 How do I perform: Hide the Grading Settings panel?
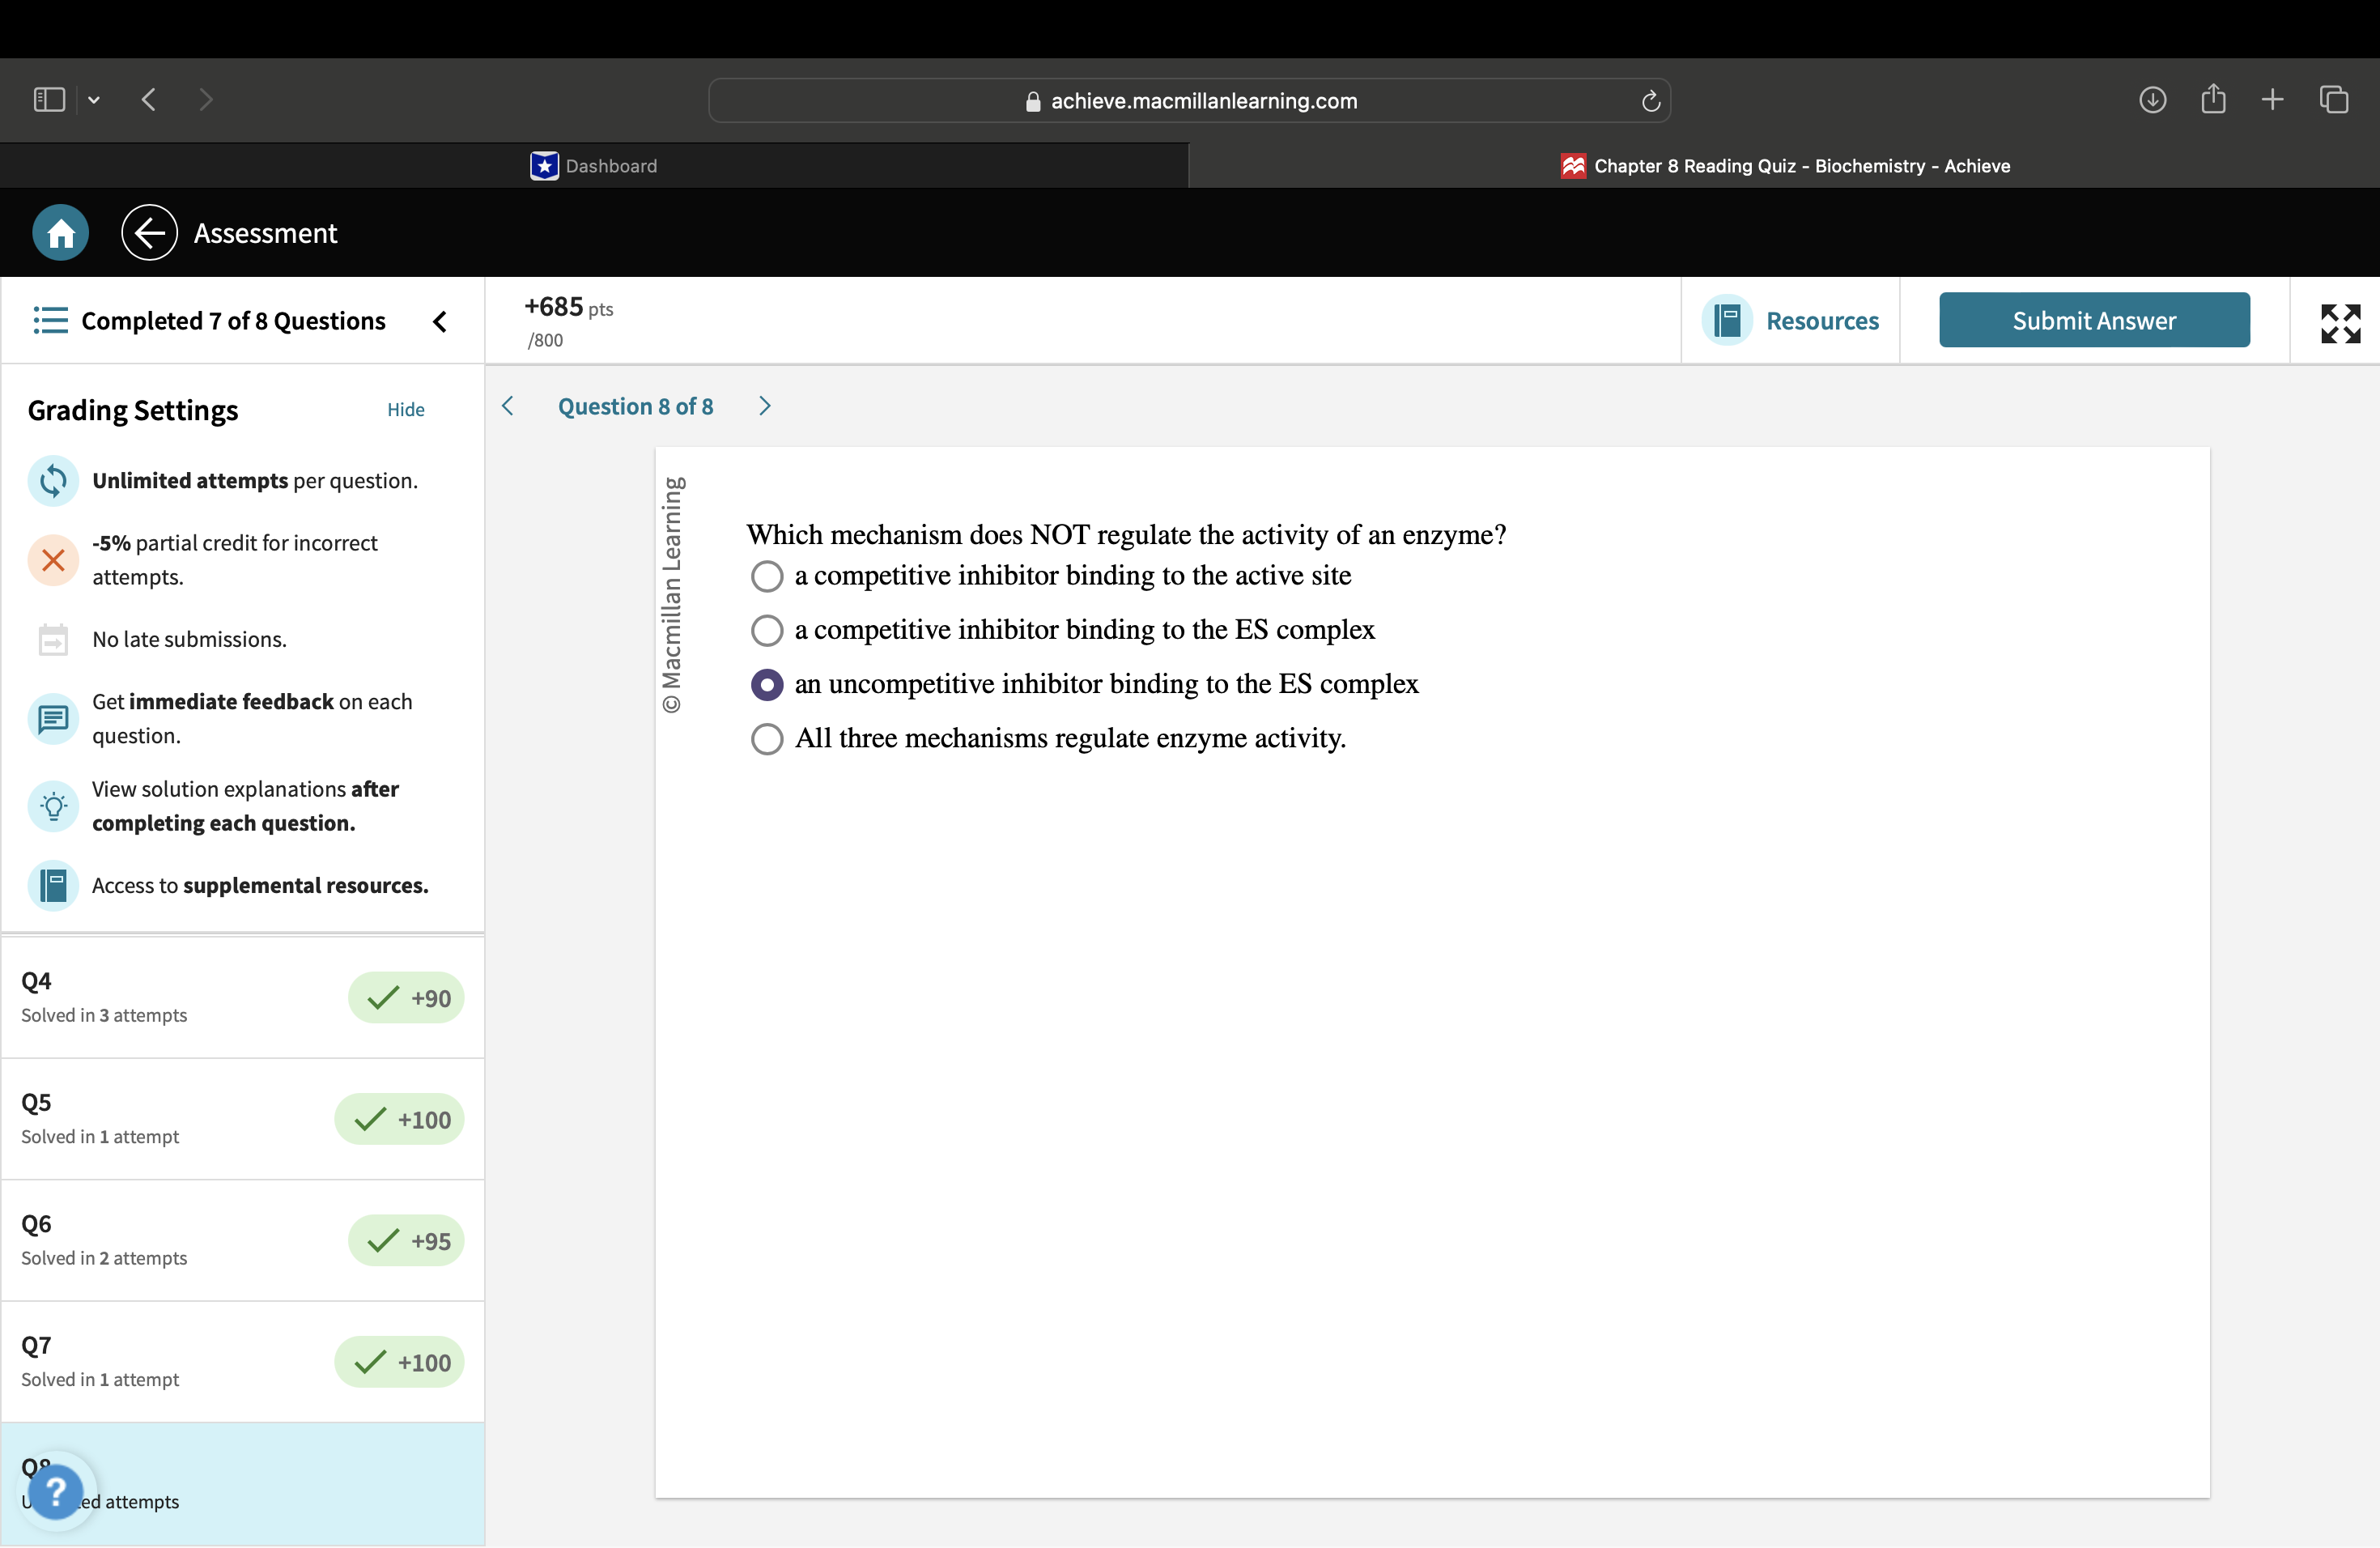406,409
